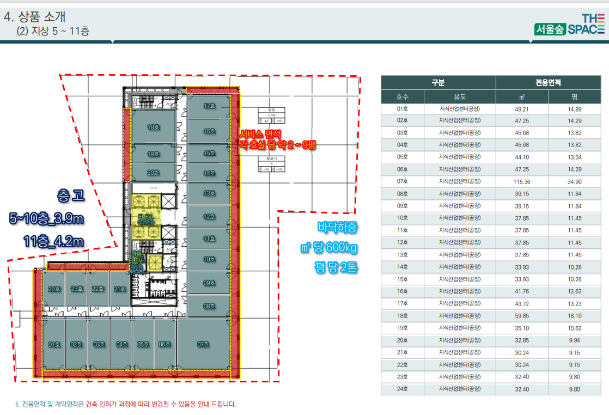Image resolution: width=609 pixels, height=415 pixels.
Task: Select the '층고' label
Action: (x=71, y=196)
